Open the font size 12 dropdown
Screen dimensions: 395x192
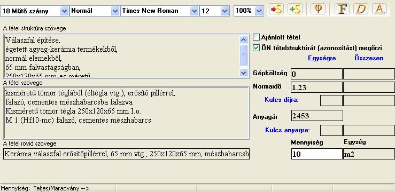[x=224, y=11]
